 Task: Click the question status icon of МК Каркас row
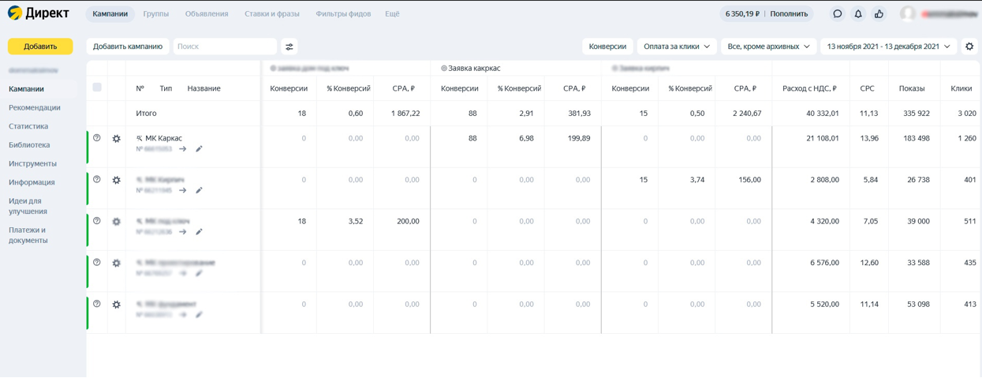(97, 138)
